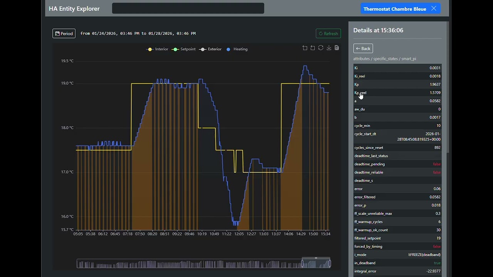Screen dimensions: 493x277
Task: Click the 18.0 °C y-axis label
Action: coord(67,128)
